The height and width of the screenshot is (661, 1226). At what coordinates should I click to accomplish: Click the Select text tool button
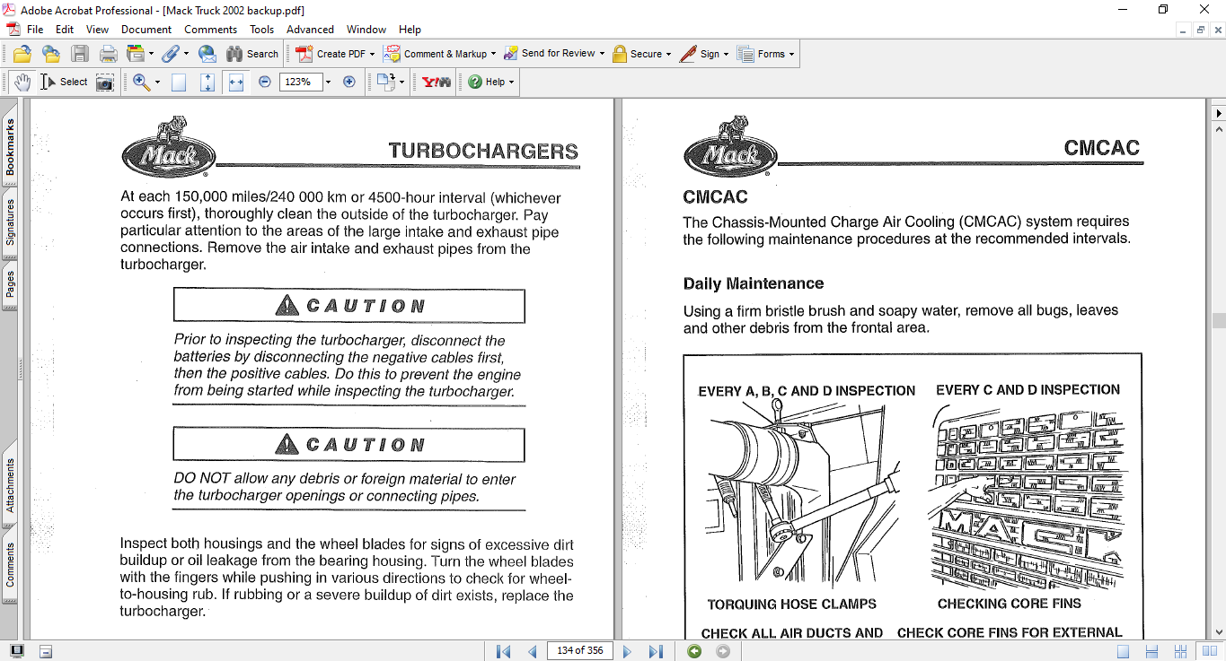tap(64, 82)
